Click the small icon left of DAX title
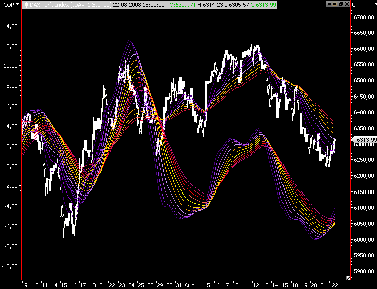This screenshot has height=289, width=377. [x=26, y=4]
